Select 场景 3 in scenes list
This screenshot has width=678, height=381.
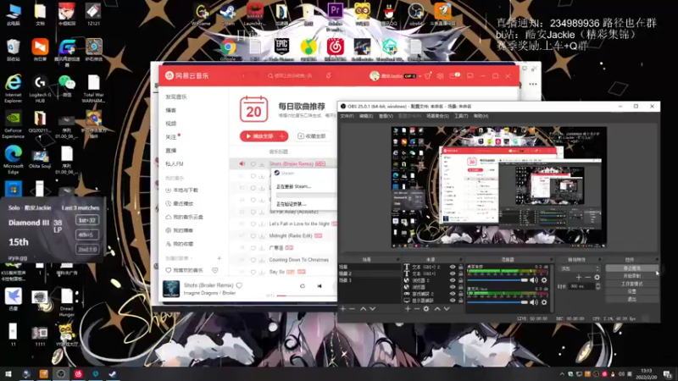point(370,280)
